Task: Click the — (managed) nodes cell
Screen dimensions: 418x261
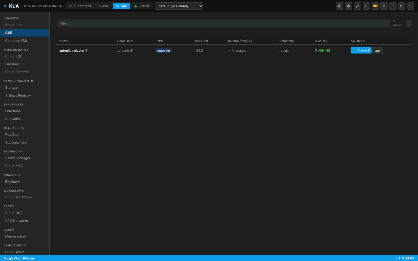Action: tap(238, 51)
